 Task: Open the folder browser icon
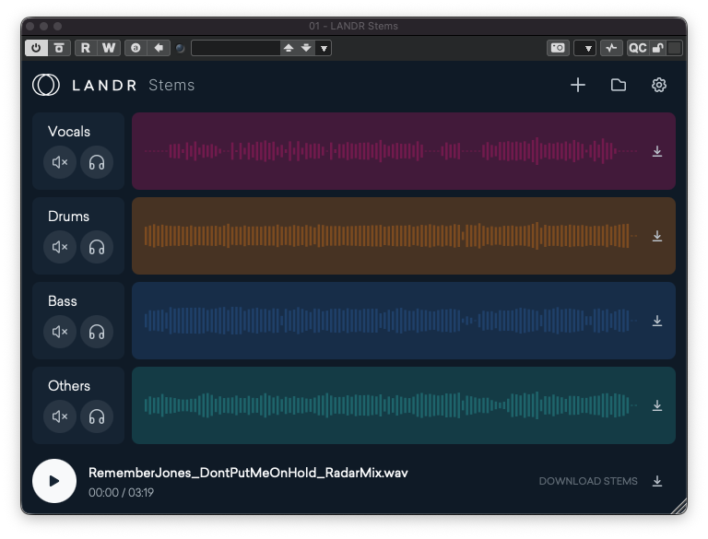tap(619, 85)
